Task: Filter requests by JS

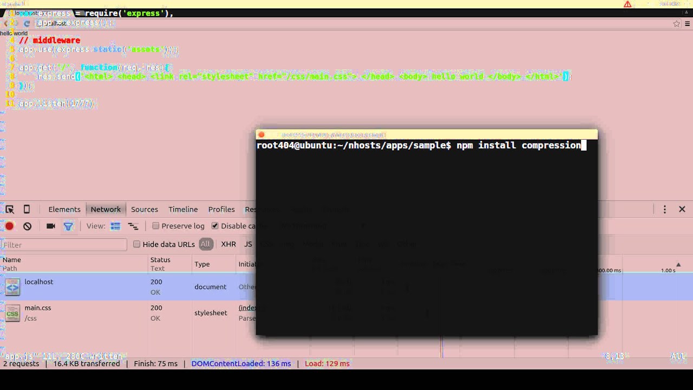Action: [248, 244]
